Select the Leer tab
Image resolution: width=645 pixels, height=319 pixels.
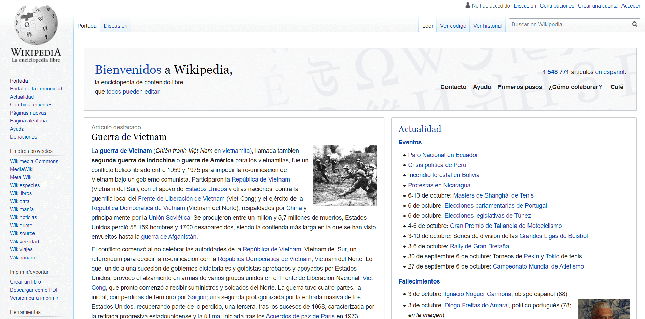point(427,26)
